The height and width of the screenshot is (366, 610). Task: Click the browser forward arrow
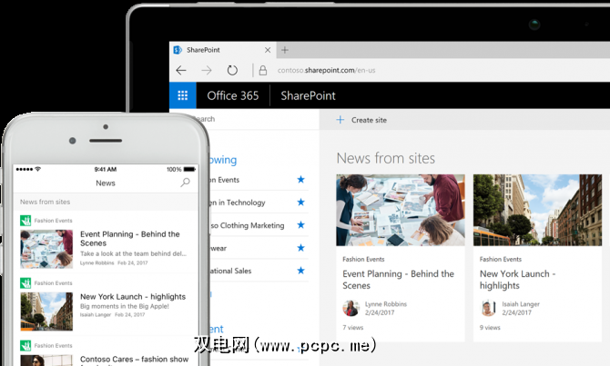(207, 70)
